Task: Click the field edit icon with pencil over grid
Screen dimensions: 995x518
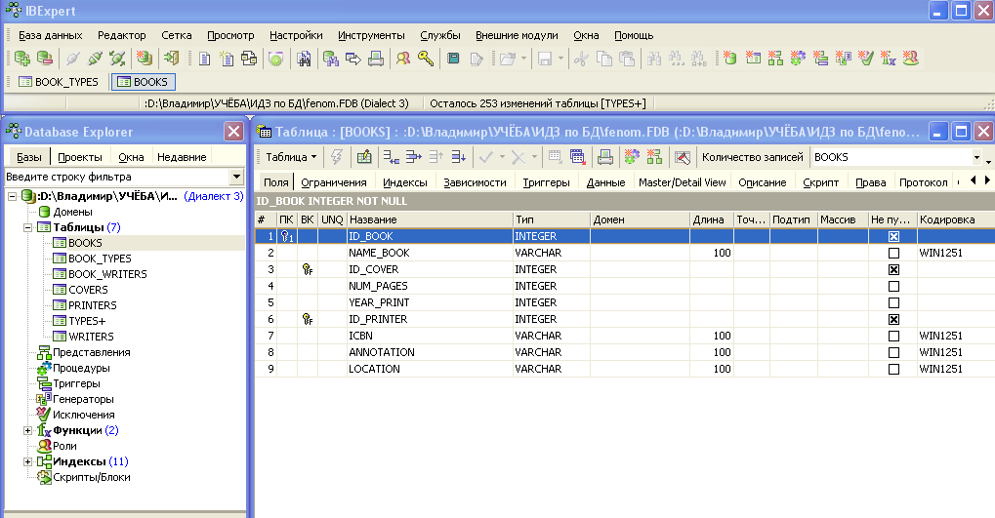Action: click(364, 157)
